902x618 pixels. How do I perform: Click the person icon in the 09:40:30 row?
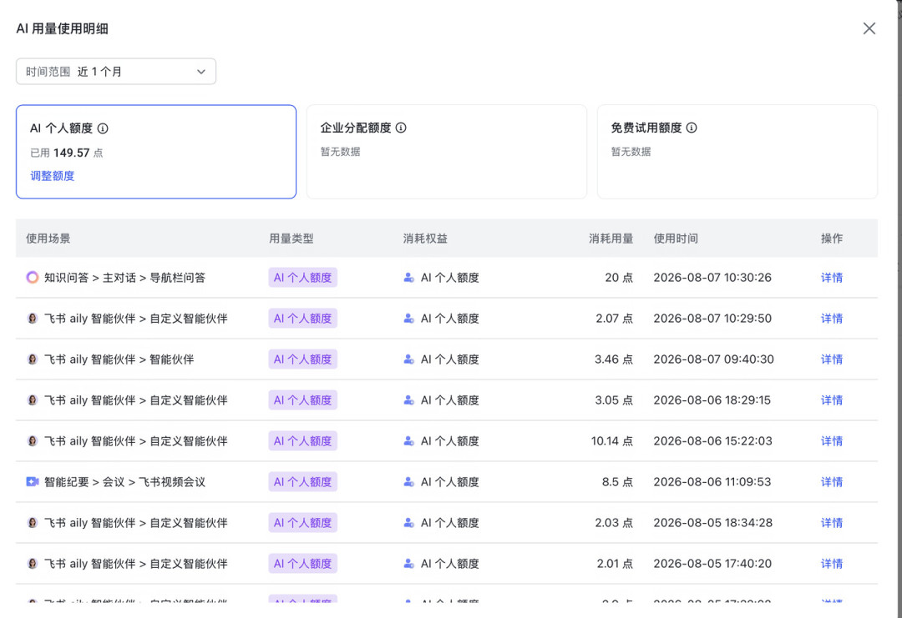point(409,359)
